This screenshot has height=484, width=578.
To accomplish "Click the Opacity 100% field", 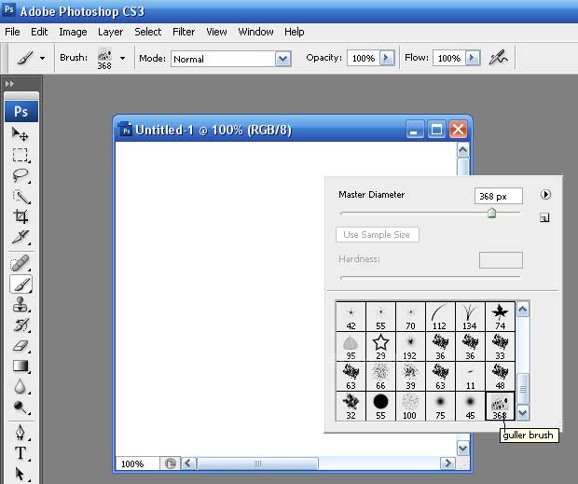I will click(363, 58).
